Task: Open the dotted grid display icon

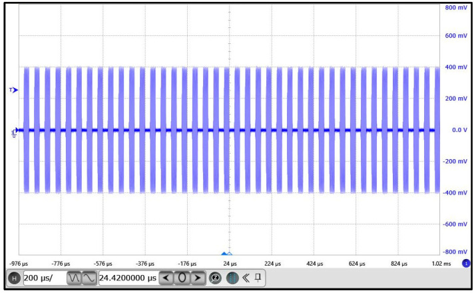Action: [232, 278]
